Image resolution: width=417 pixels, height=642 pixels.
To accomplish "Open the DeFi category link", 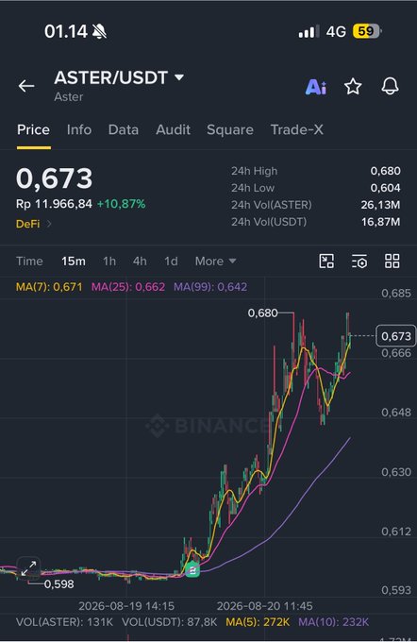I will click(34, 224).
